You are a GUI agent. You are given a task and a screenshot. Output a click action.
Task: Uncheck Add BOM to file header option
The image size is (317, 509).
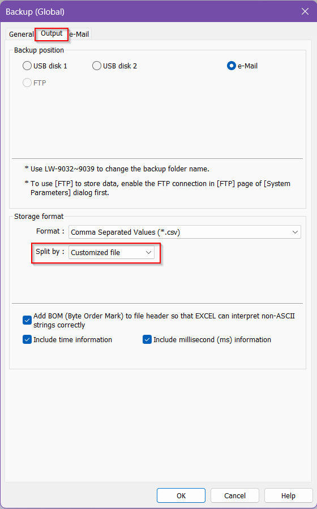coord(27,321)
